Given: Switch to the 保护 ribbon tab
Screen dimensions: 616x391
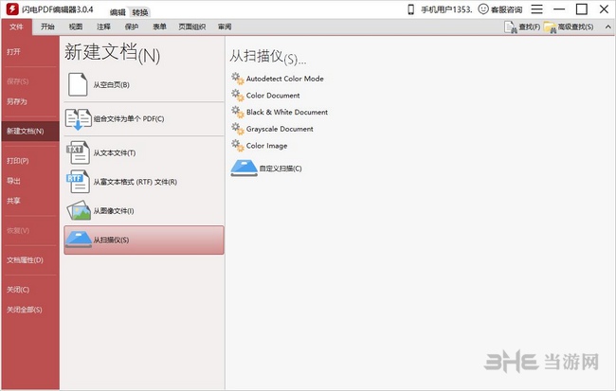Looking at the screenshot, I should [131, 27].
